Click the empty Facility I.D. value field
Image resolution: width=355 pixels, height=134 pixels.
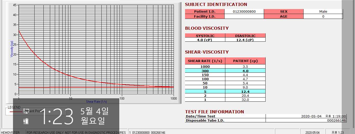point(244,16)
